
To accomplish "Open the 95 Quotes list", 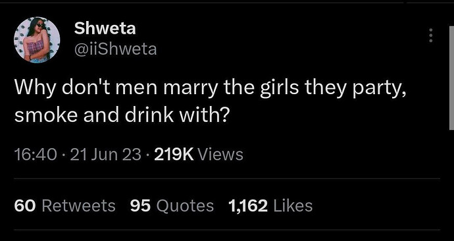I will tap(172, 206).
